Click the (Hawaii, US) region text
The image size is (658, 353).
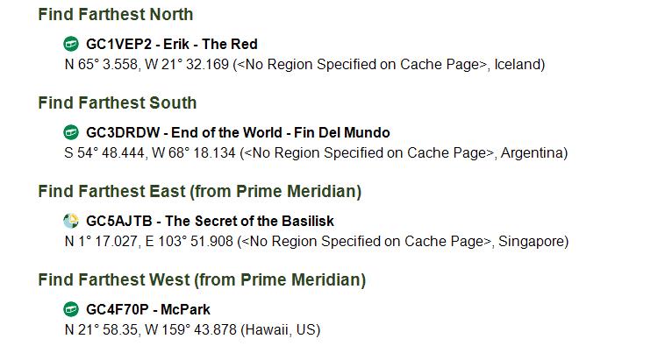281,330
